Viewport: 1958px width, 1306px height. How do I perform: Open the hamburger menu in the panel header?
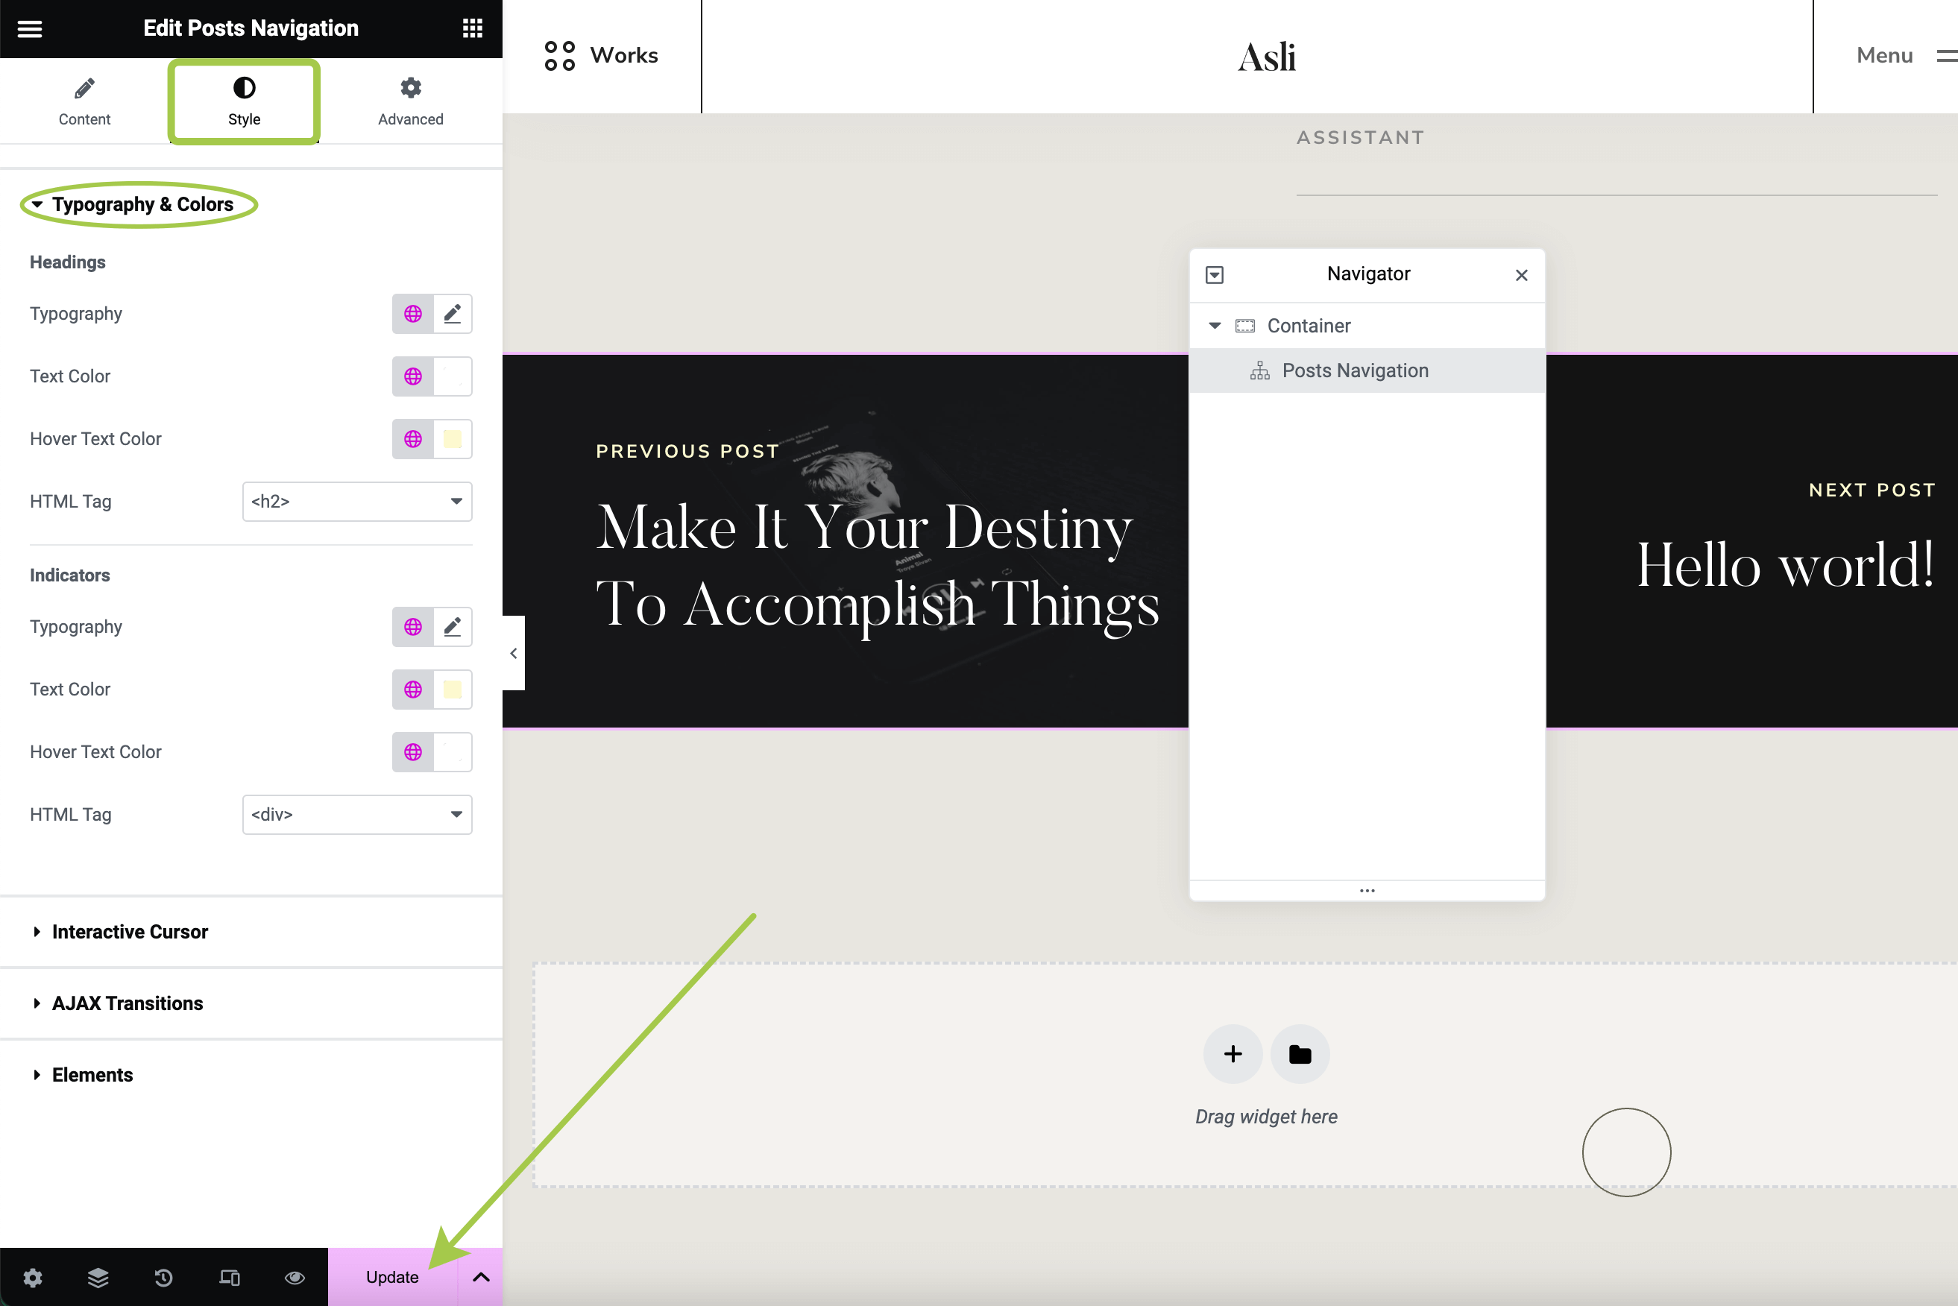tap(30, 28)
